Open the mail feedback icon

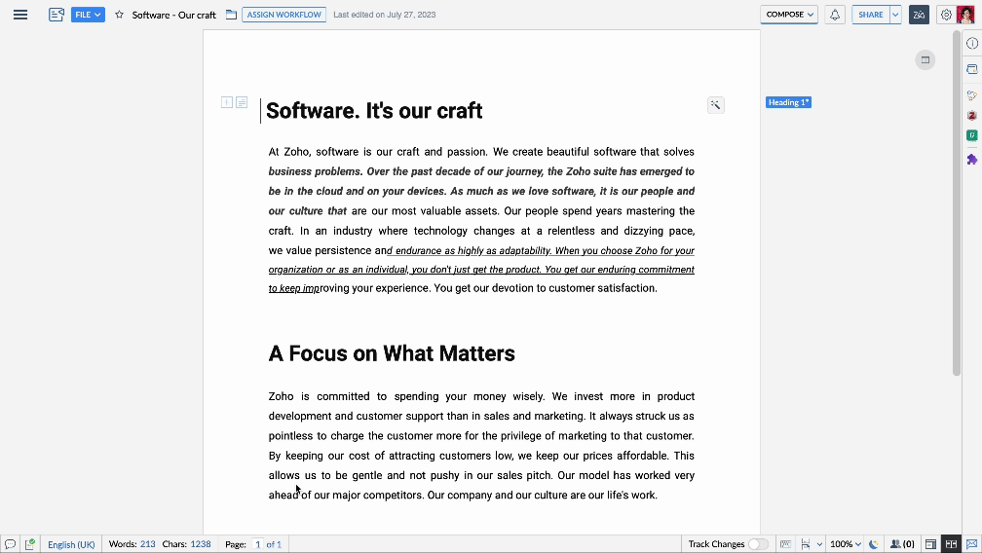[971, 544]
